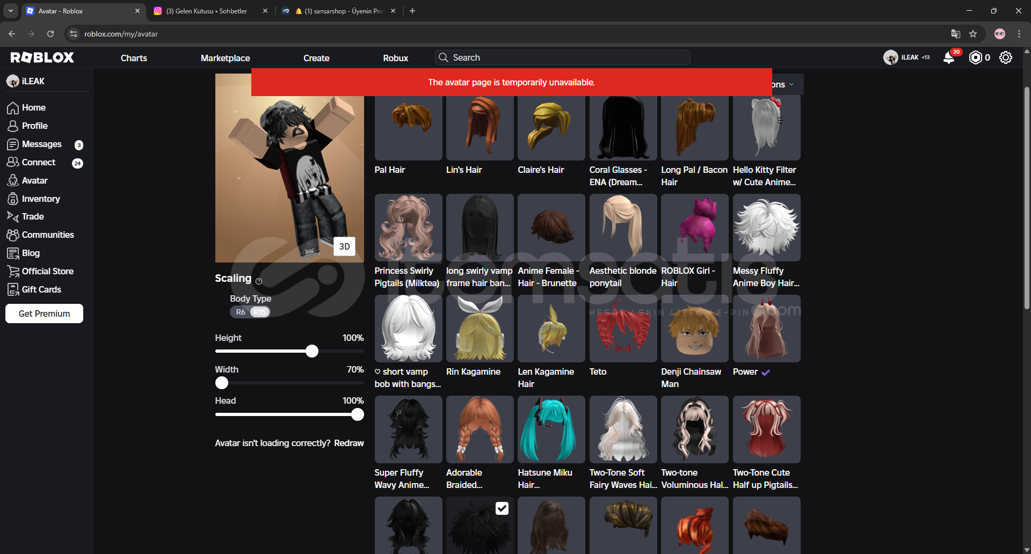1031x554 pixels.
Task: Open the Home sidebar link
Action: (x=33, y=107)
